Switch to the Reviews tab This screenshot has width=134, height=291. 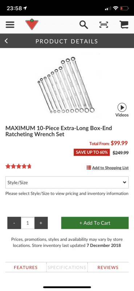[108, 267]
